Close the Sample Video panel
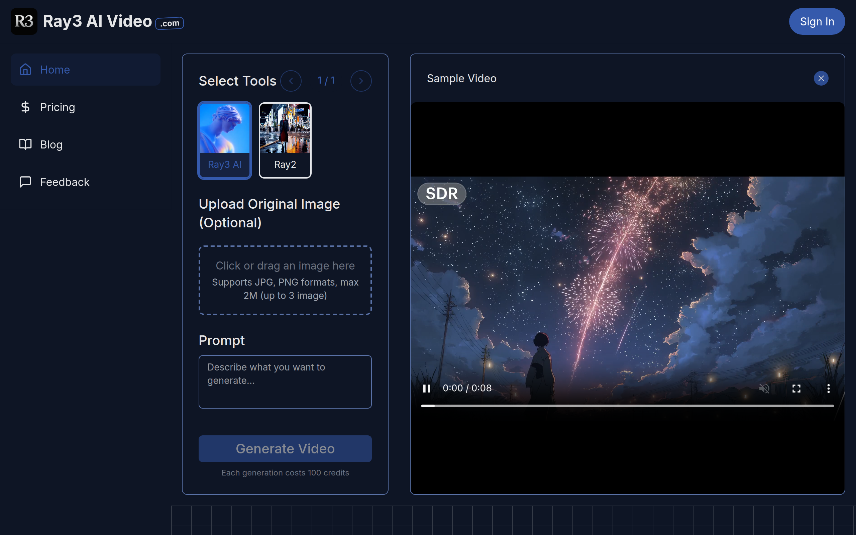This screenshot has height=535, width=856. tap(821, 78)
